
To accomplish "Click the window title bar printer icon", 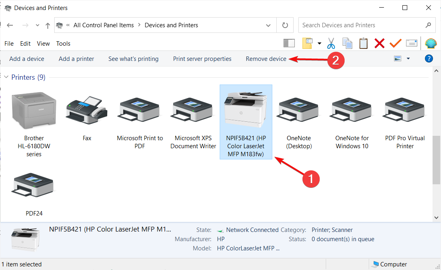I will click(x=8, y=8).
